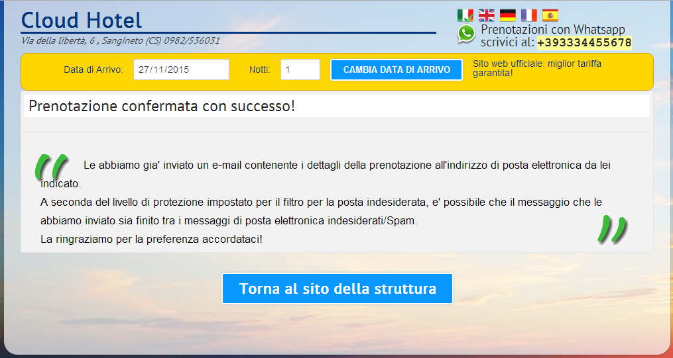Image resolution: width=673 pixels, height=358 pixels.
Task: Click the 'Notti:' label
Action: point(260,69)
